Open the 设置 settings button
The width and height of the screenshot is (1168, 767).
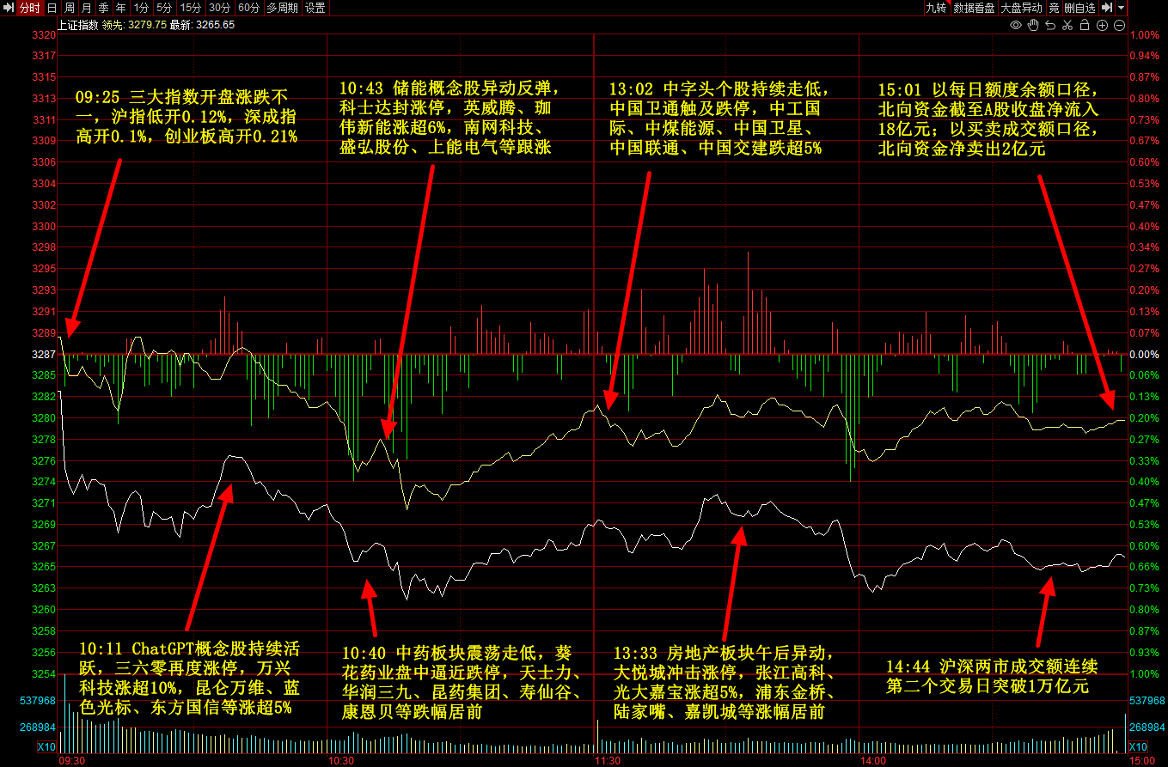(x=315, y=8)
